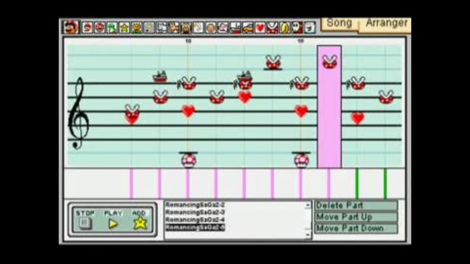Viewport: 470px width, 264px height.
Task: Pick the Piranha Plant instrument in toolbar
Action: coord(272,28)
